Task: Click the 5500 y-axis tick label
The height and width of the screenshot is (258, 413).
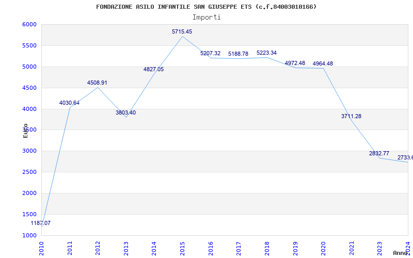Action: click(x=29, y=45)
